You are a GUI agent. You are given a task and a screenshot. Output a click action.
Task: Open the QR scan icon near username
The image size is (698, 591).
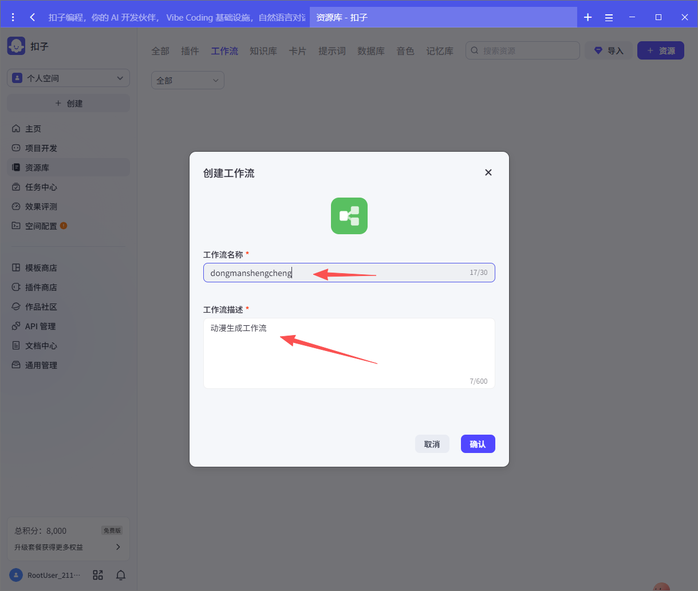click(x=98, y=575)
